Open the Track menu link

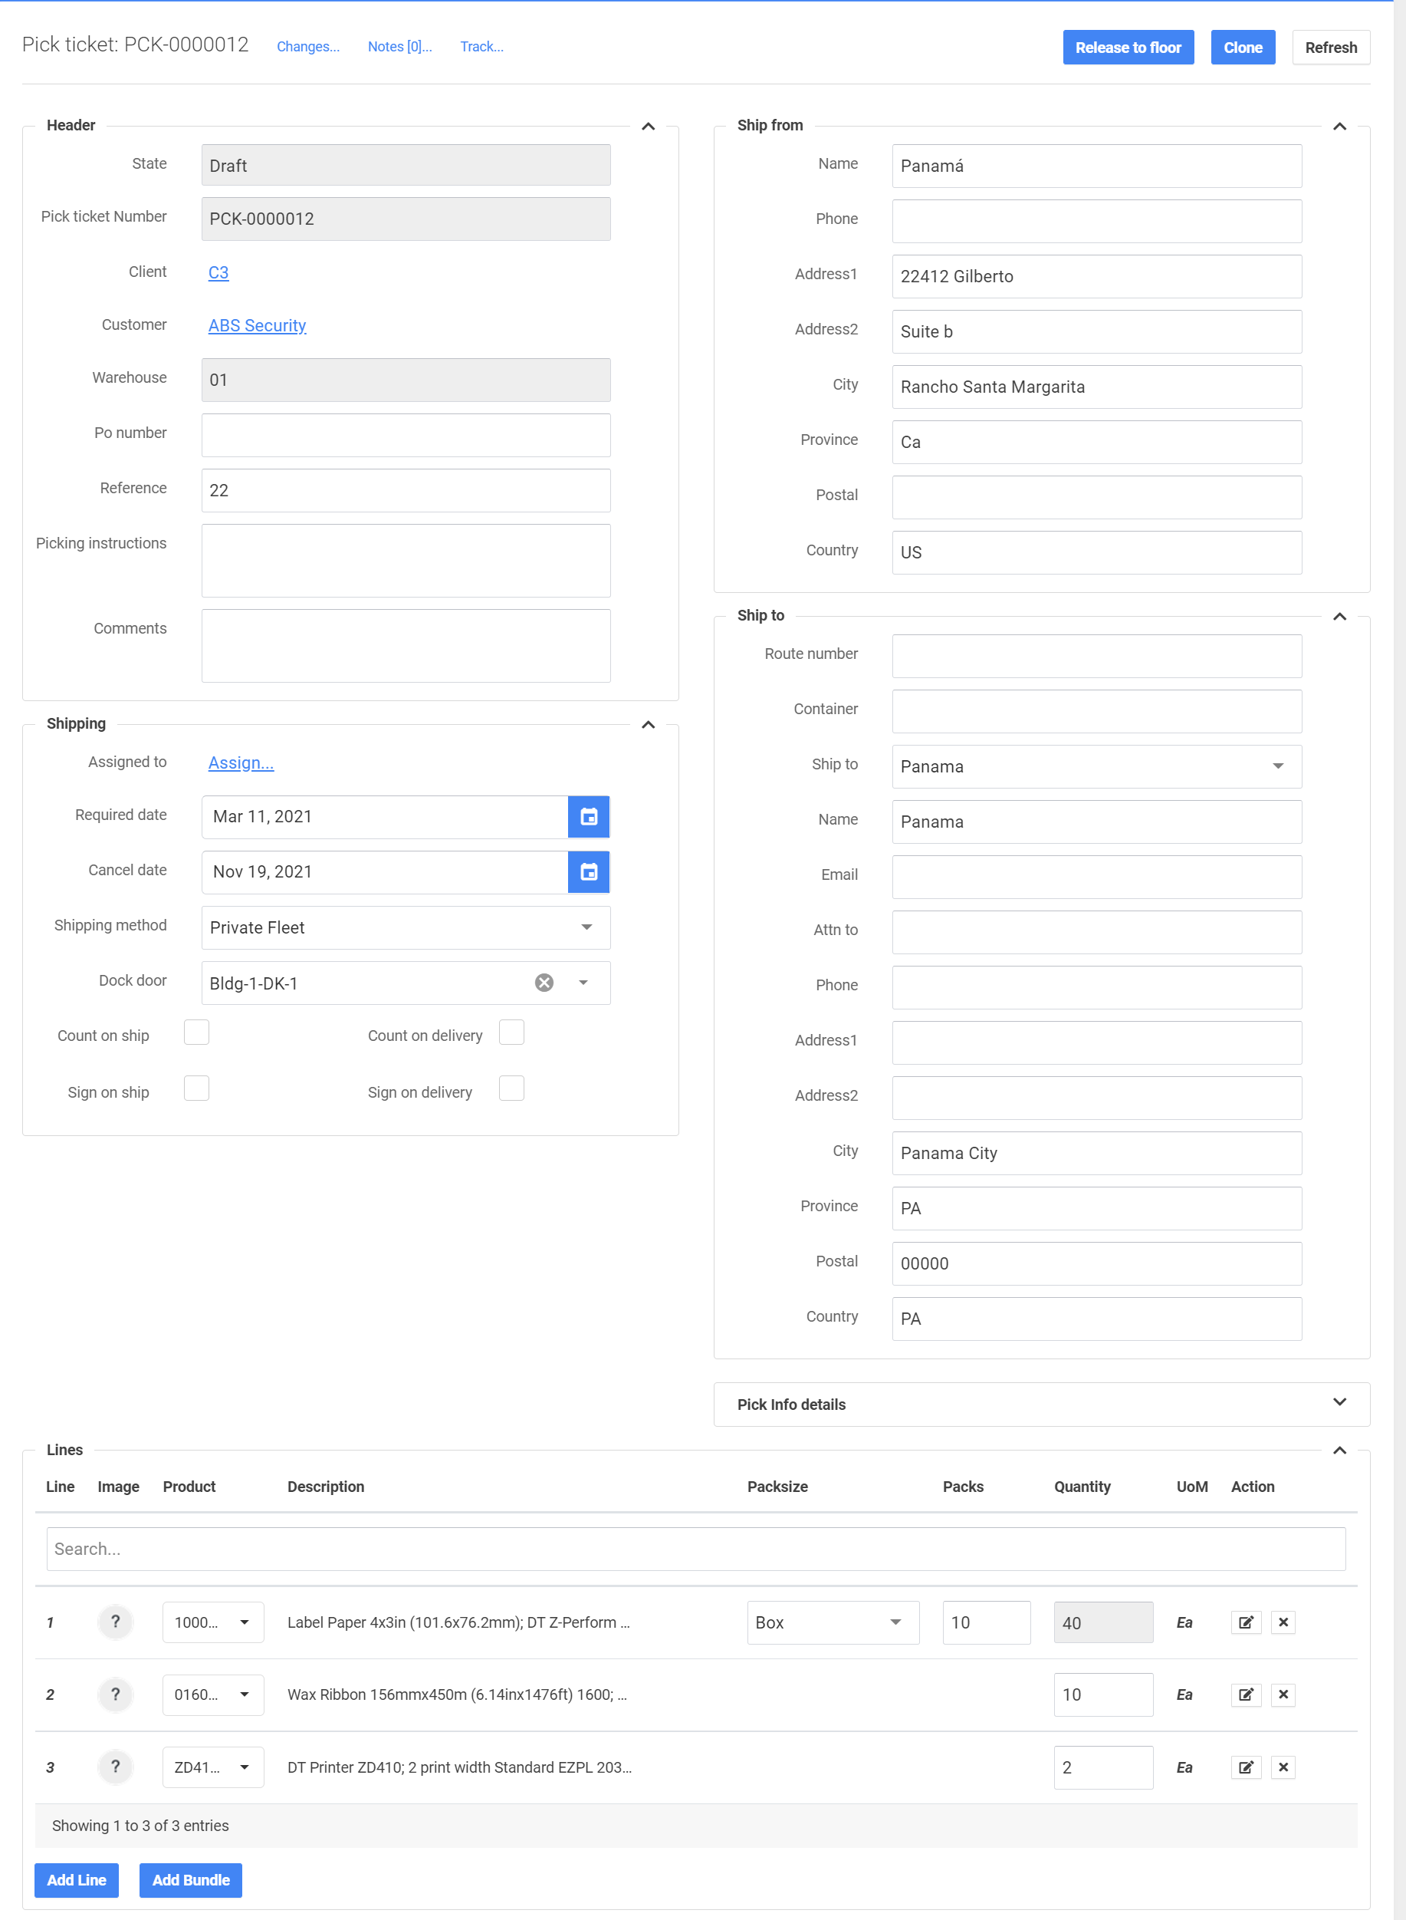point(481,47)
